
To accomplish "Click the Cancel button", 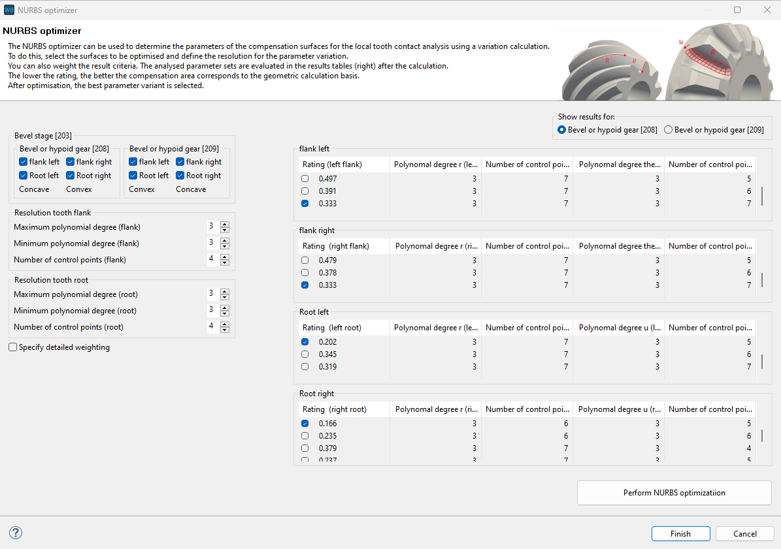I will (x=744, y=533).
